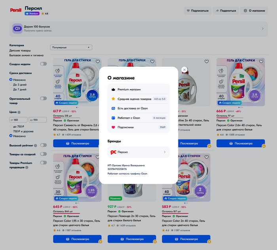277x250 pixels.
Task: Click the Ozon bonus icon in banner
Action: (17, 28)
